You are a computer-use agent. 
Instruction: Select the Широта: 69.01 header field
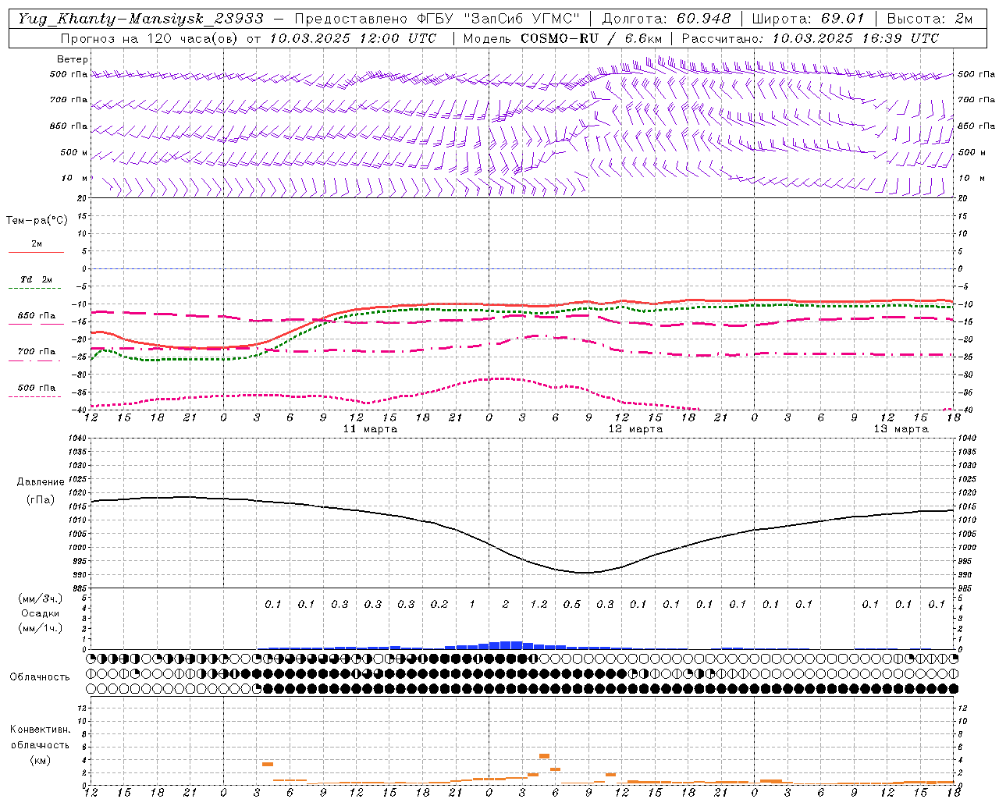[808, 19]
